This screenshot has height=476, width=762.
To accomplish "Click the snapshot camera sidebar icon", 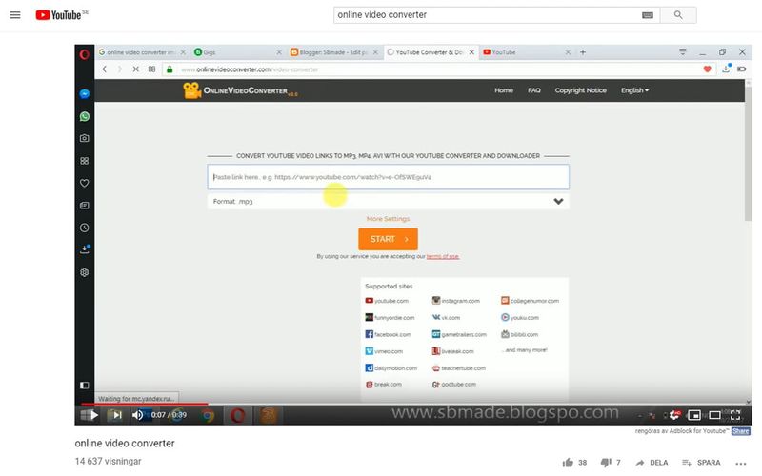I will click(85, 138).
